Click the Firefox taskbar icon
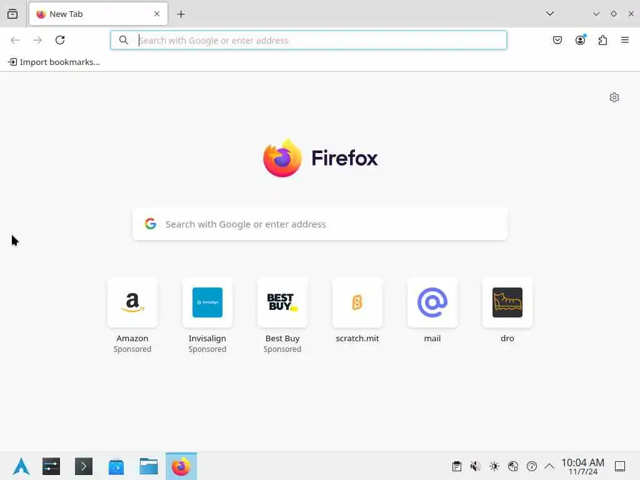Viewport: 640px width, 480px height. pyautogui.click(x=181, y=466)
